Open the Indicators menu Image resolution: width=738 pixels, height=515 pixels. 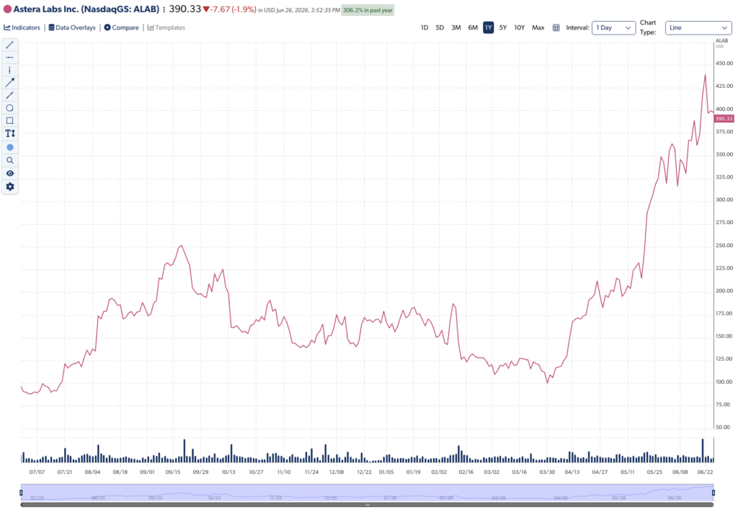pos(22,28)
